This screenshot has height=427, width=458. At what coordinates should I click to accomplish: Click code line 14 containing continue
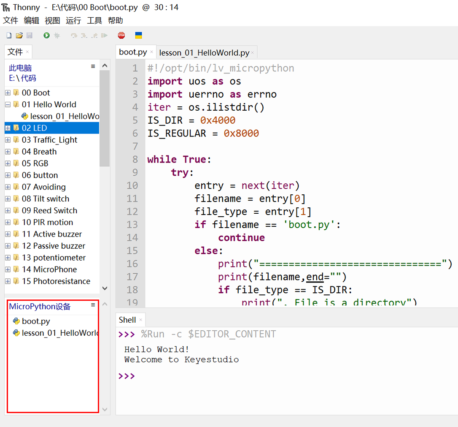point(241,237)
